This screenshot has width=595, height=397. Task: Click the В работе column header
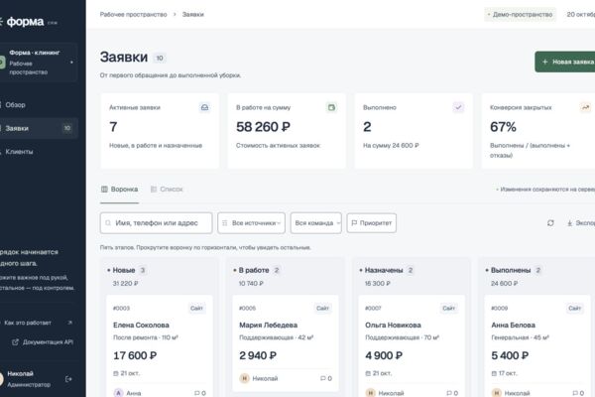[254, 270]
